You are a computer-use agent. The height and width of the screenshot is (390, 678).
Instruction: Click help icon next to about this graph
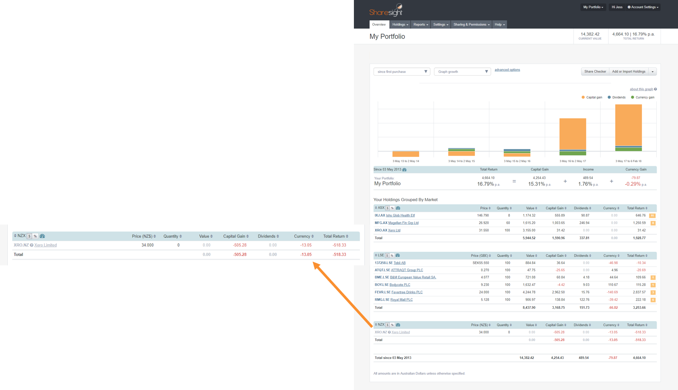click(x=655, y=89)
